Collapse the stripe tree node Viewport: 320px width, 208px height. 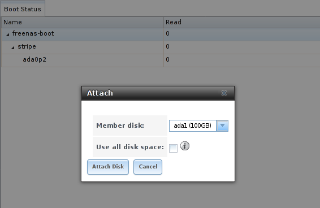pyautogui.click(x=12, y=48)
